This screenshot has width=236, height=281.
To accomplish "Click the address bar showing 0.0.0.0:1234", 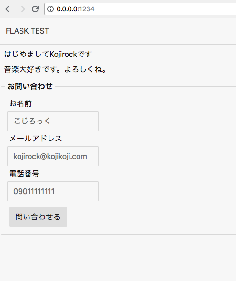I will (x=140, y=9).
